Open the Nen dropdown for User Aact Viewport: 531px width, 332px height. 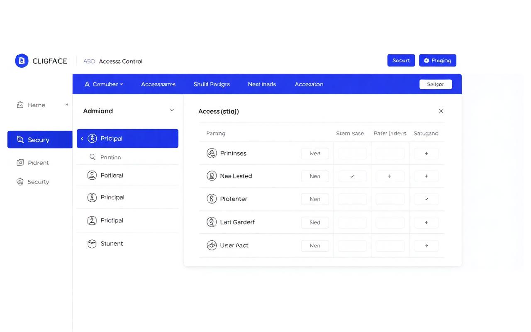click(315, 246)
